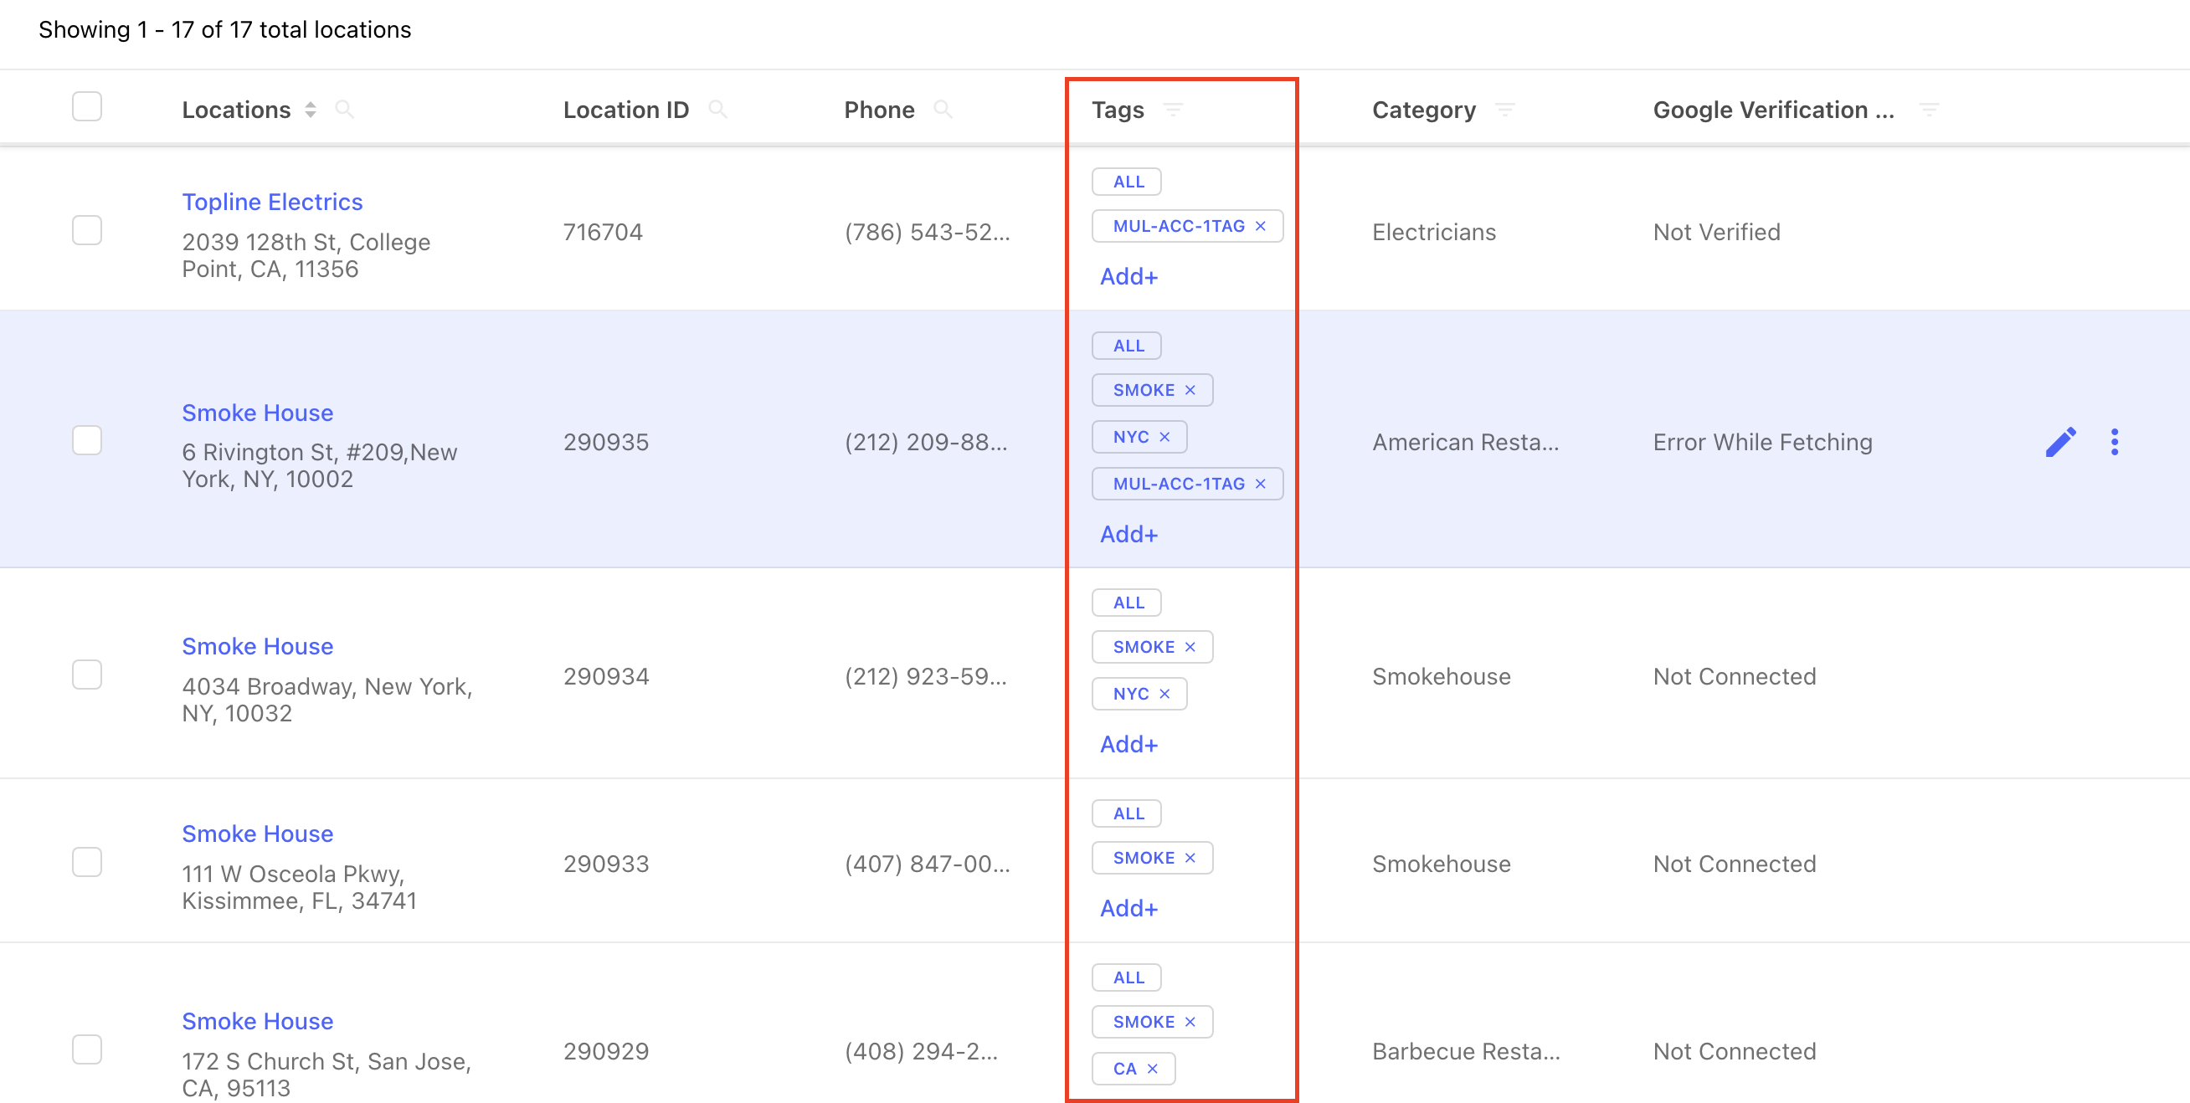Click the Barbecue Resta... category cell
Screen dimensions: 2190x1103
point(1466,1051)
